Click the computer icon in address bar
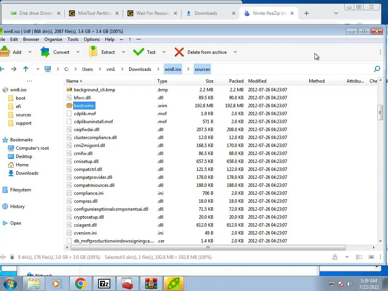The image size is (388, 291). point(47,69)
